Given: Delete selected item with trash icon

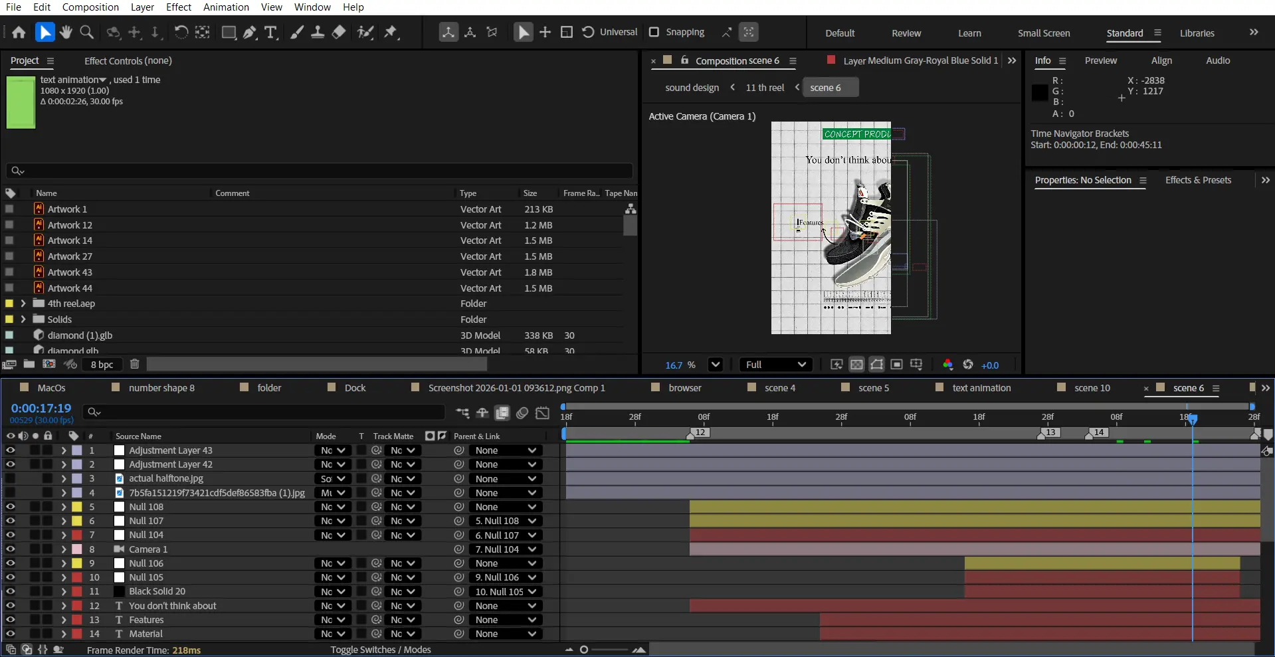Looking at the screenshot, I should 135,364.
